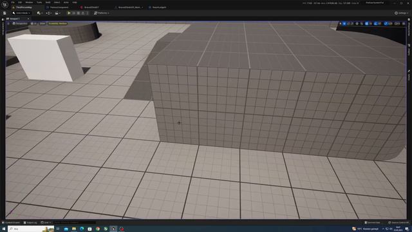
Task: Open the Blueprints toolbar dropdown
Action: point(49,13)
